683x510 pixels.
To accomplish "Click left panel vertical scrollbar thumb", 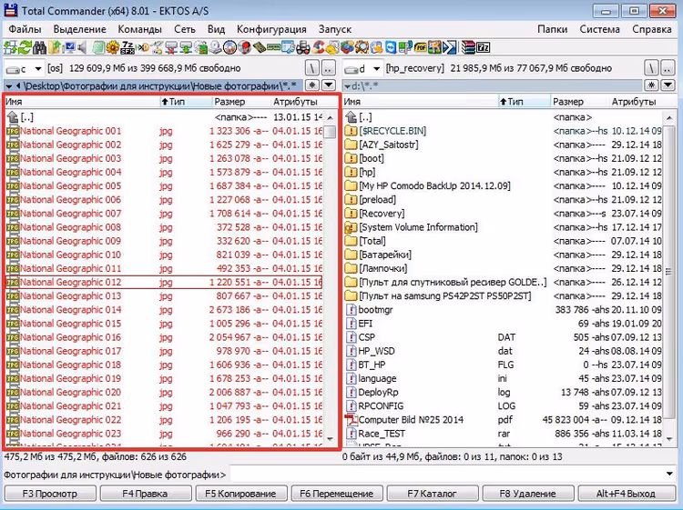I will click(331, 131).
